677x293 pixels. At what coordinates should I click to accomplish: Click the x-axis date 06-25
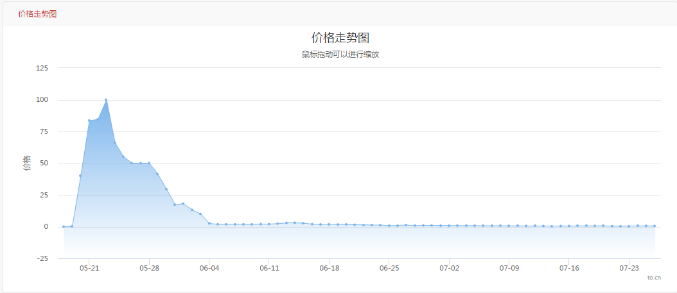[389, 268]
